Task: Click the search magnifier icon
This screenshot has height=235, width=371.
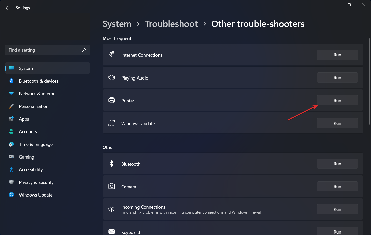Action: click(84, 50)
